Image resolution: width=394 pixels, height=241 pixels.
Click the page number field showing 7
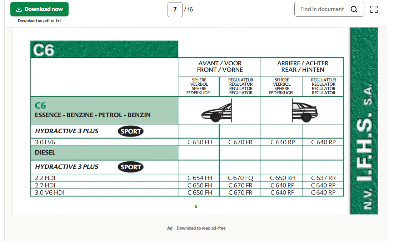(x=175, y=10)
